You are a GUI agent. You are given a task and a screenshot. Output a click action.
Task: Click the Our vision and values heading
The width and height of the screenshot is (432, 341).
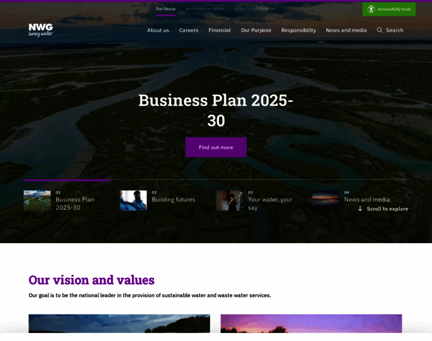(x=92, y=280)
